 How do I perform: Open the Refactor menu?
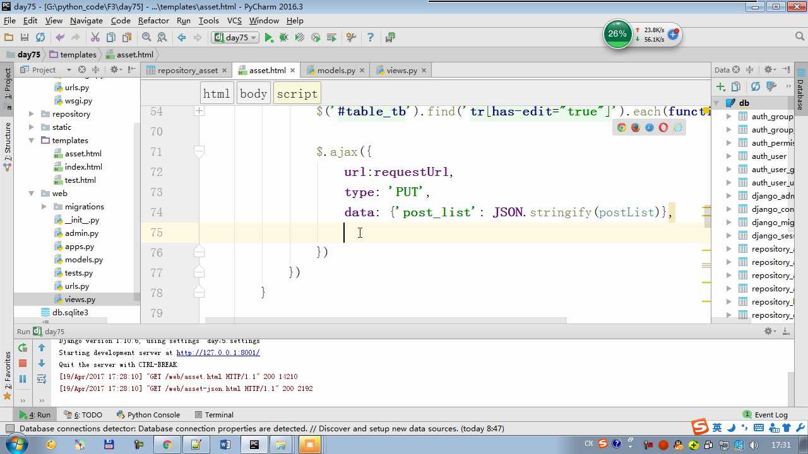tap(153, 21)
